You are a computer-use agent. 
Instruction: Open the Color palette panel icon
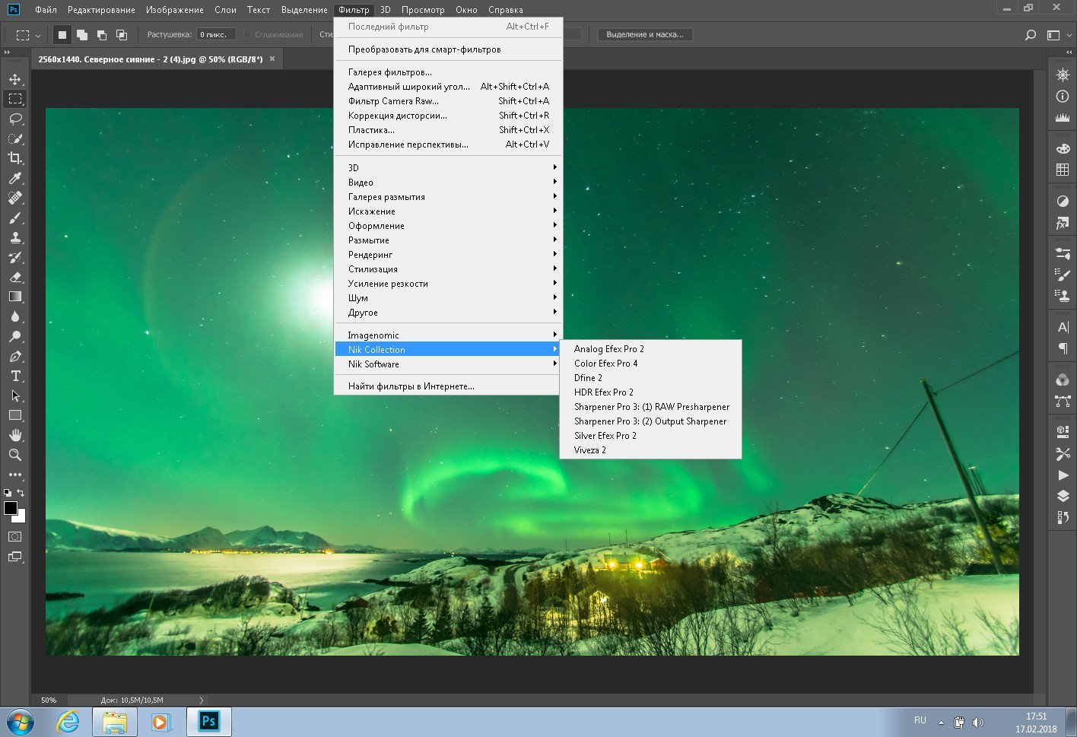coord(1063,149)
